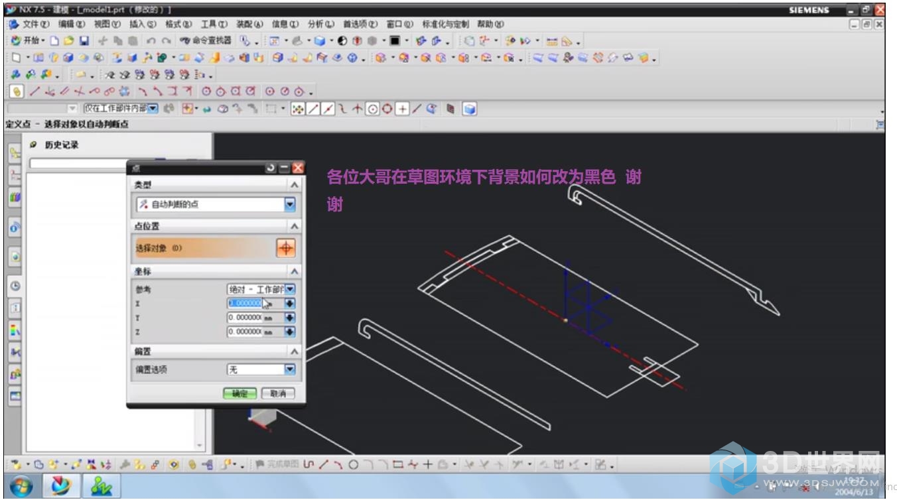
Task: Click the 开始 Start button
Action: point(27,41)
